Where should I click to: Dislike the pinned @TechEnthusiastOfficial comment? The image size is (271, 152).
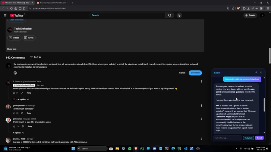click(x=22, y=93)
